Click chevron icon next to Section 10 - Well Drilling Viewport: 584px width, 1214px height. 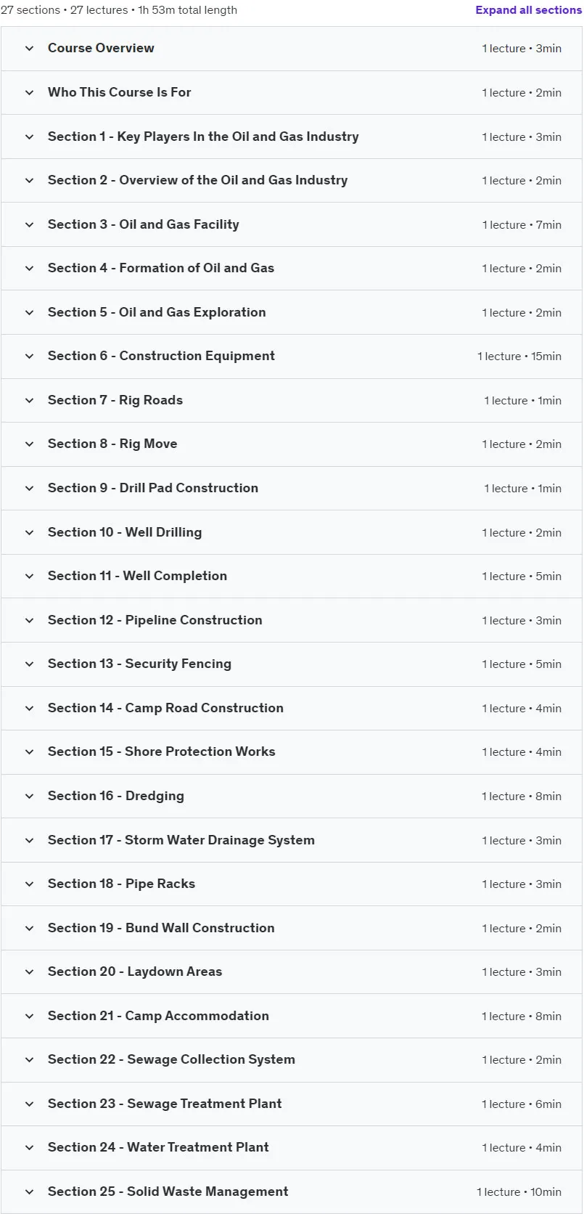tap(30, 532)
